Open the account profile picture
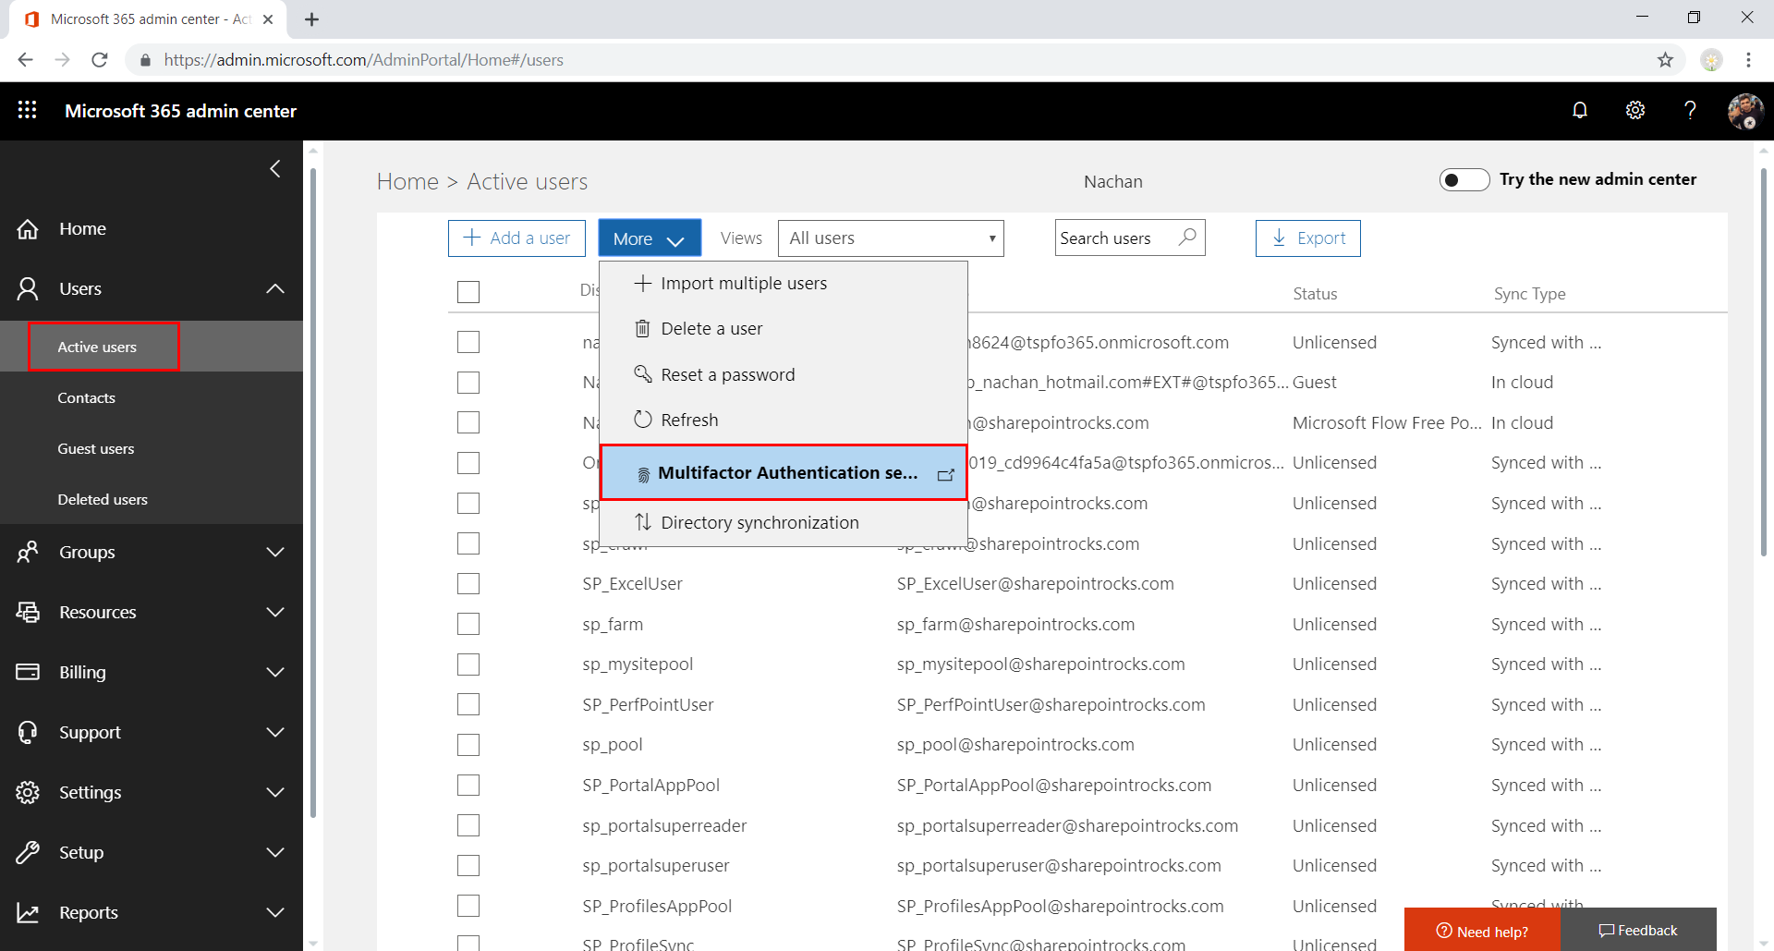Screen dimensions: 1774x951 coord(1744,111)
